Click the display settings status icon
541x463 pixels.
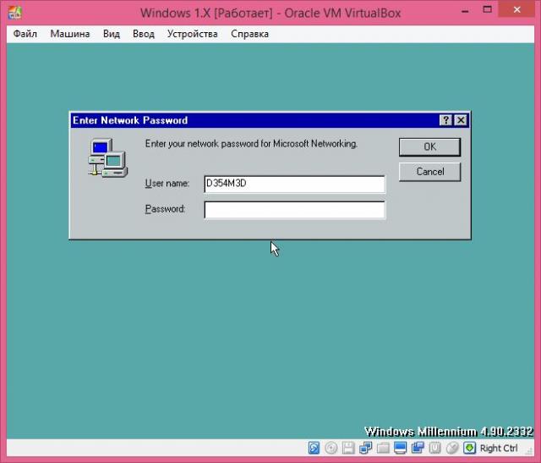point(400,448)
